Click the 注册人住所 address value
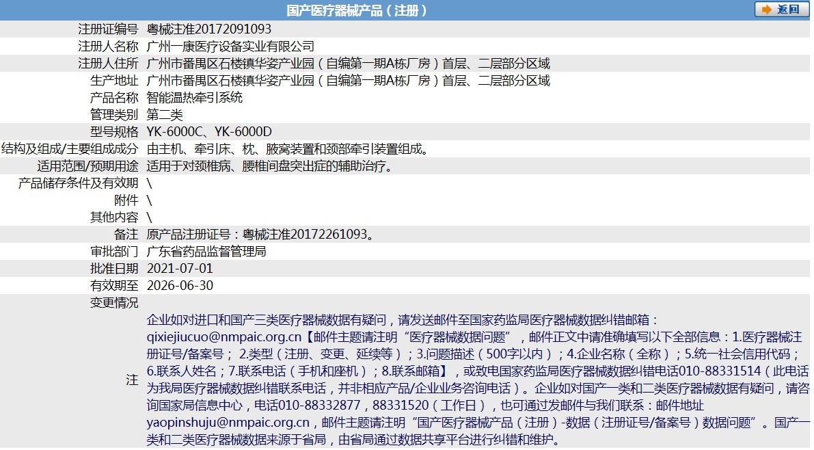The width and height of the screenshot is (814, 450). (x=349, y=64)
